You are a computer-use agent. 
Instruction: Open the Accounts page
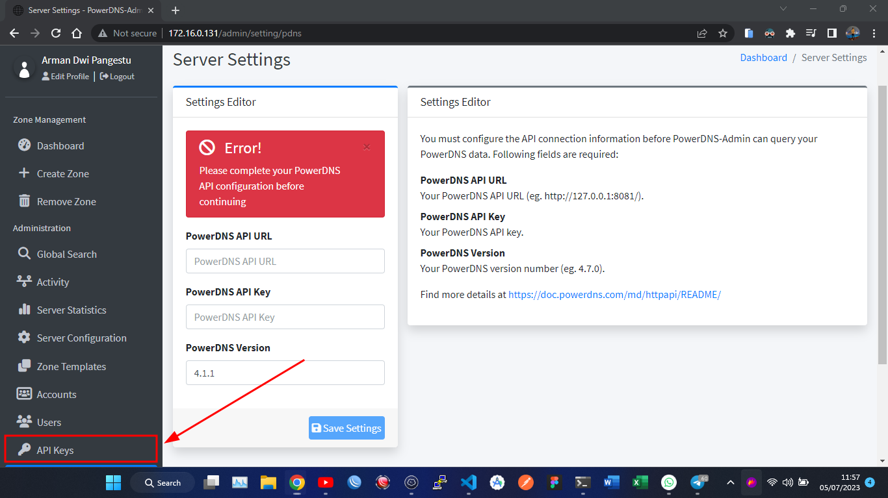56,395
